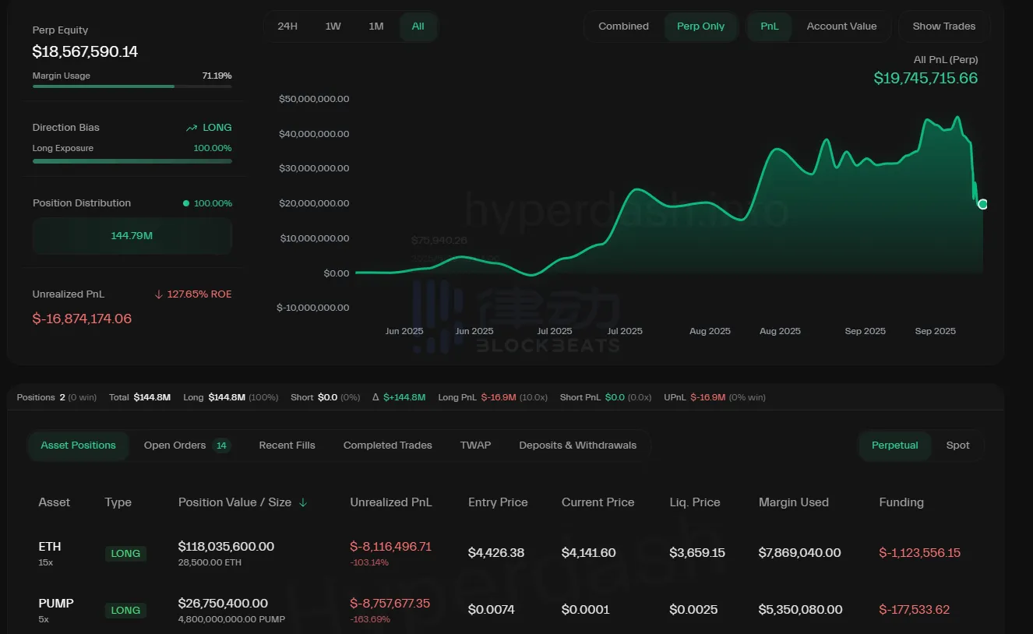The width and height of the screenshot is (1033, 634).
Task: Click PUMP position value $26,750,400.00
Action: pos(223,604)
